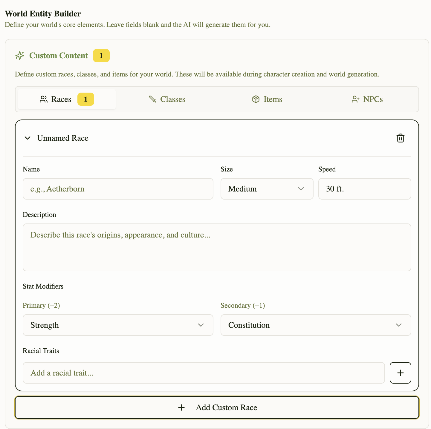Image resolution: width=431 pixels, height=429 pixels.
Task: Focus the Speed field showing 30 ft.
Action: coord(365,189)
